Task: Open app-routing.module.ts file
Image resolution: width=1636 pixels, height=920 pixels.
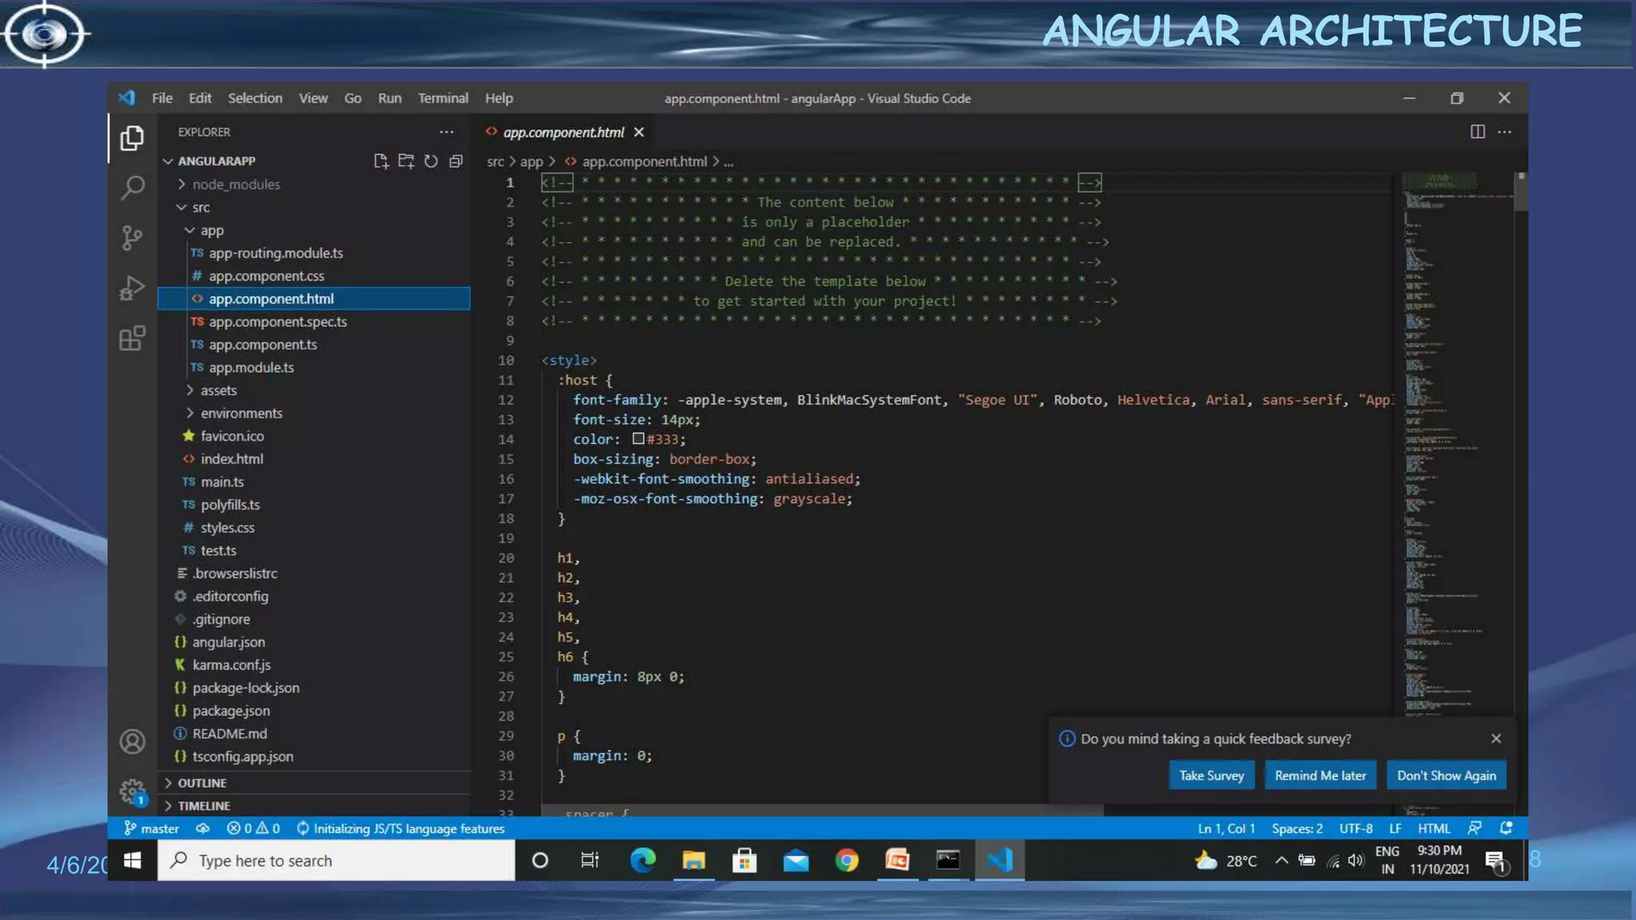Action: point(315,253)
